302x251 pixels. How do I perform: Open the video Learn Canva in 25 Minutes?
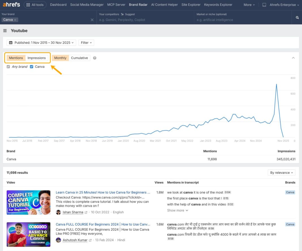(102, 192)
